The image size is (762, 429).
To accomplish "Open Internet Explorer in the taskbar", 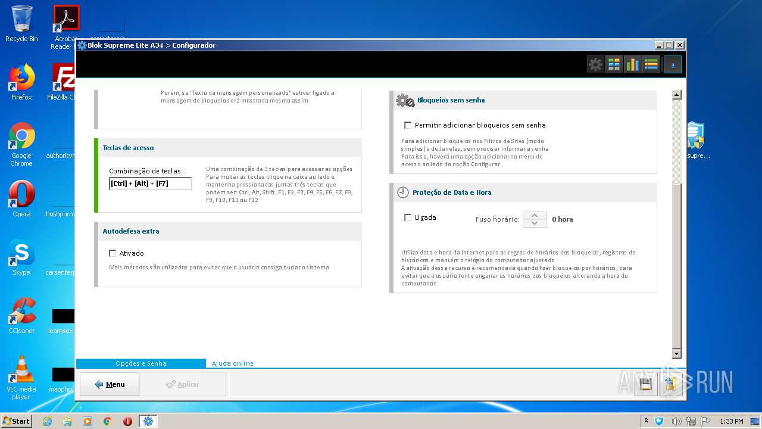I will coord(47,421).
